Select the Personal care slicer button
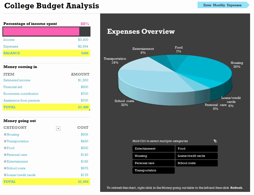254x195 pixels. pos(153,163)
